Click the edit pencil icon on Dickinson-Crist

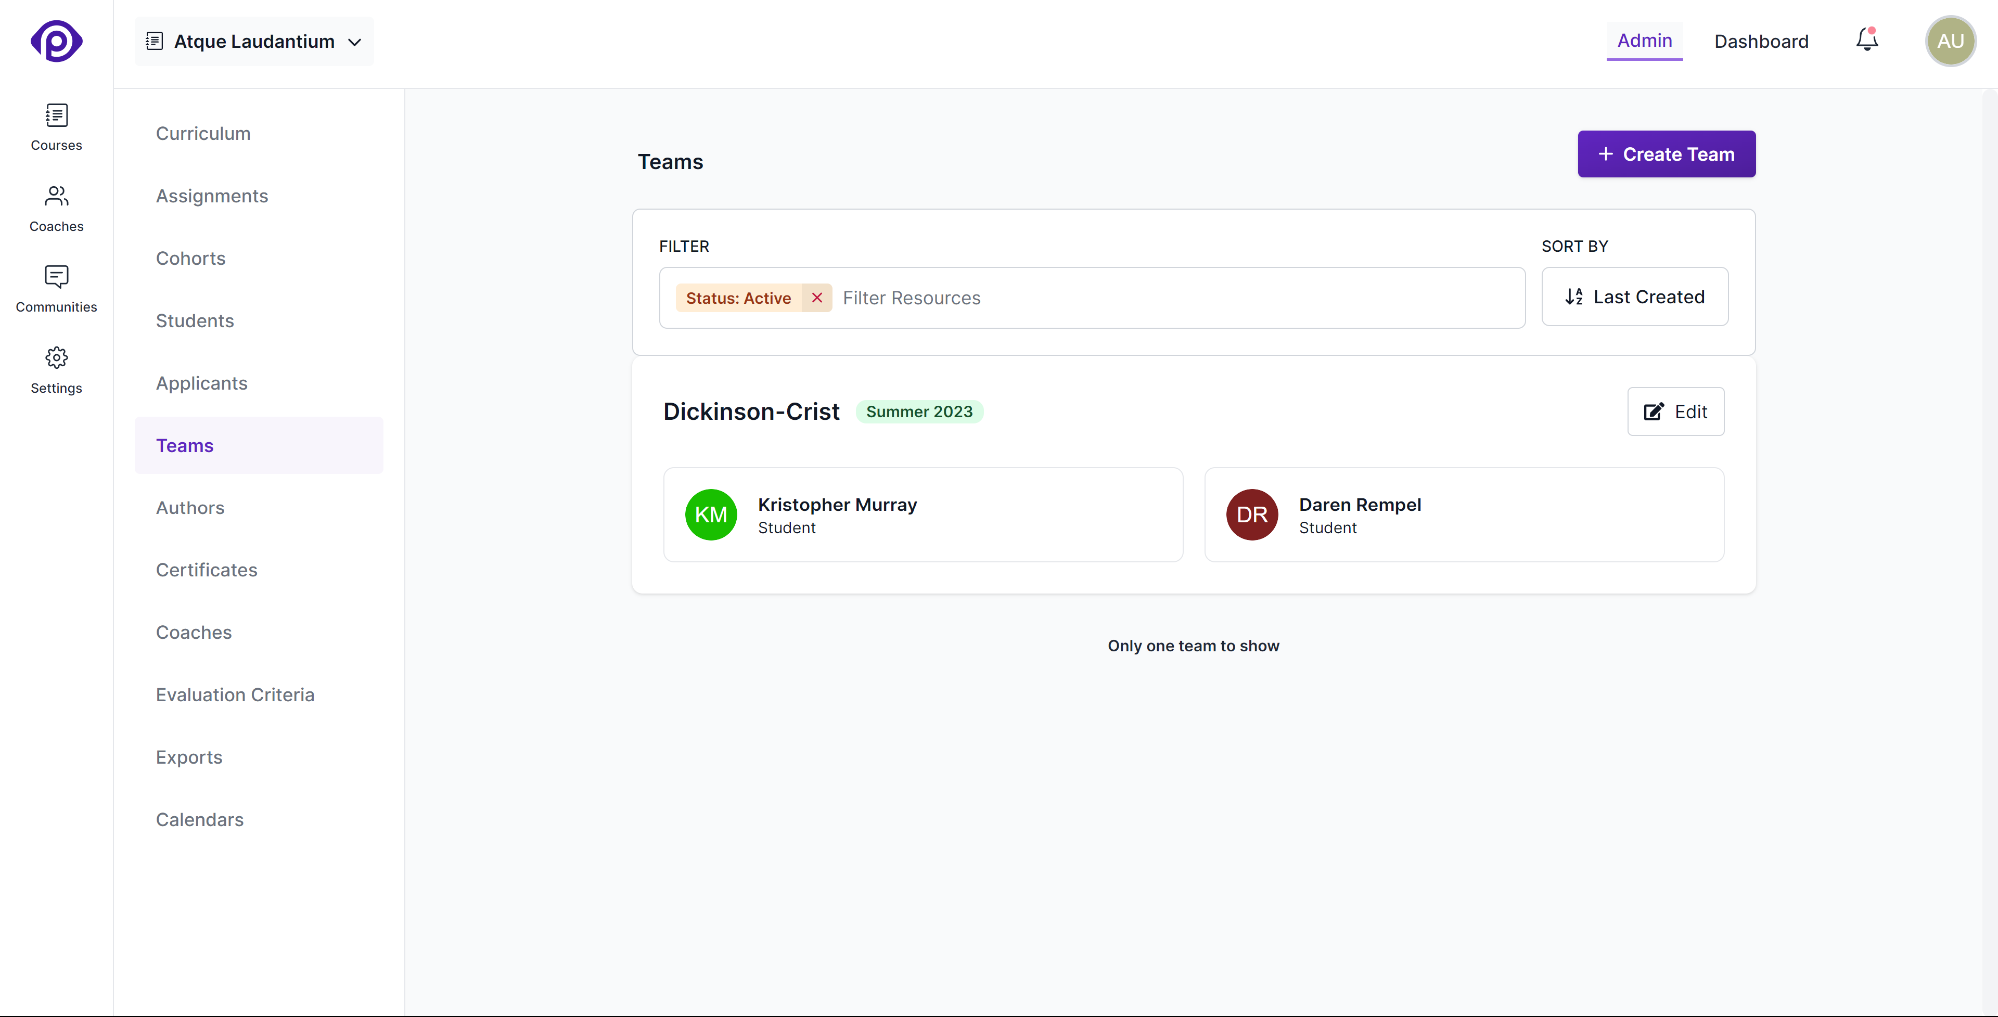click(x=1655, y=412)
